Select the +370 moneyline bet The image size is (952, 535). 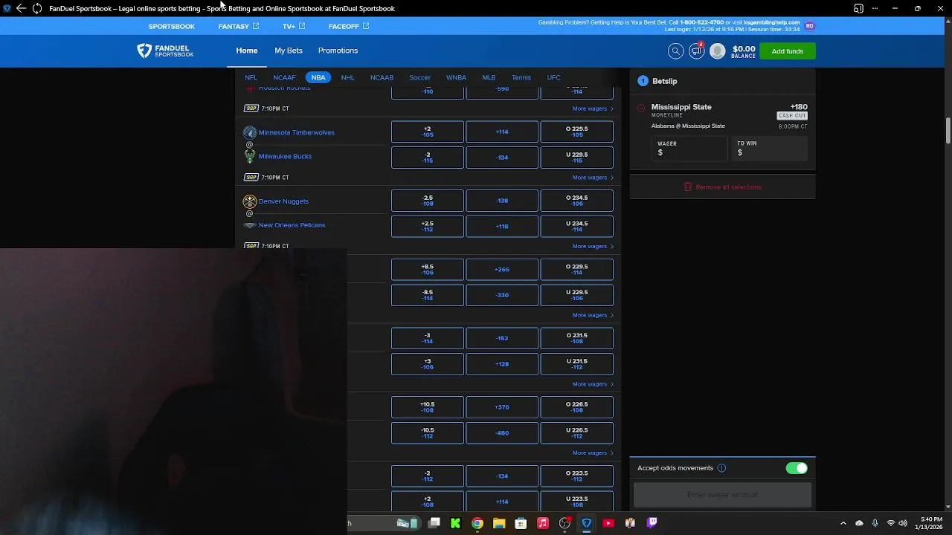502,407
